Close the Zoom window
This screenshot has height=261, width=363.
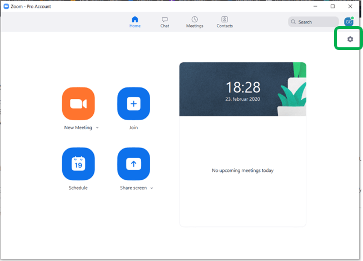tap(350, 7)
